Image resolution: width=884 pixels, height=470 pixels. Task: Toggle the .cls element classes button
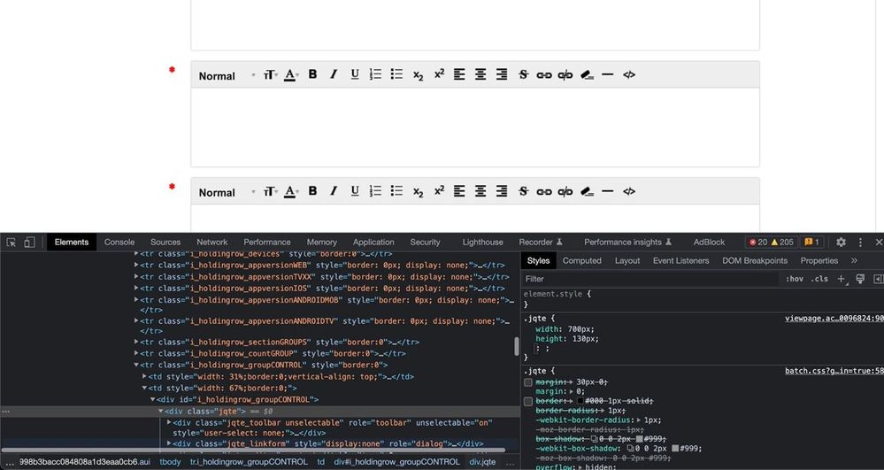[819, 279]
